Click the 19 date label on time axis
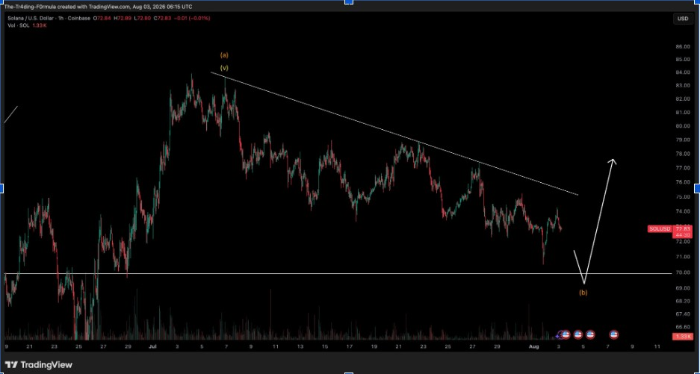The image size is (700, 374). (374, 346)
